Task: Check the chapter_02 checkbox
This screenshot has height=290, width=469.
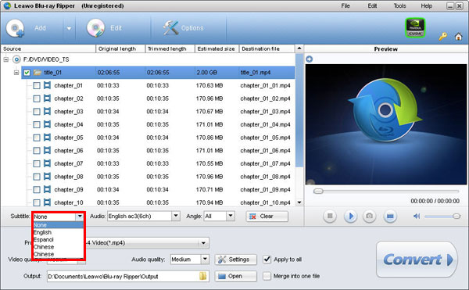Action: 37,98
